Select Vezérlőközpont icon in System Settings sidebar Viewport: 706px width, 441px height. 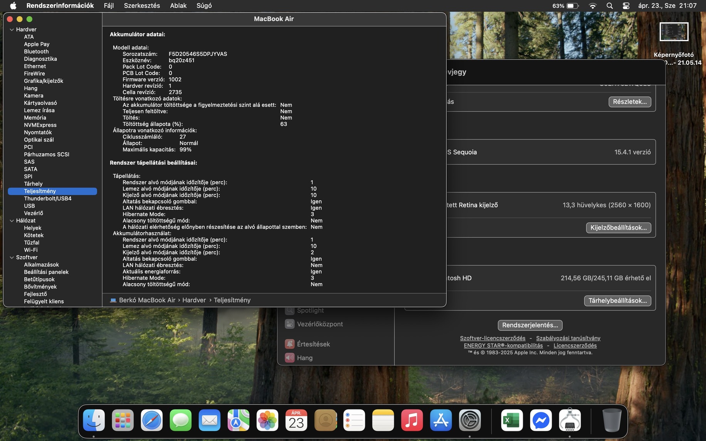point(289,324)
